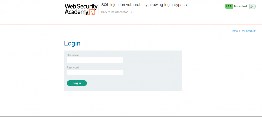Focus the Password text field
The image size is (262, 117).
click(x=95, y=73)
